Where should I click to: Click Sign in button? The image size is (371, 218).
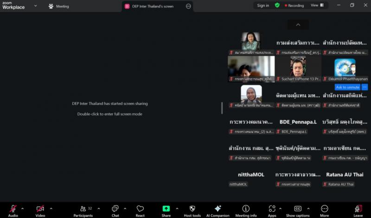(x=263, y=6)
